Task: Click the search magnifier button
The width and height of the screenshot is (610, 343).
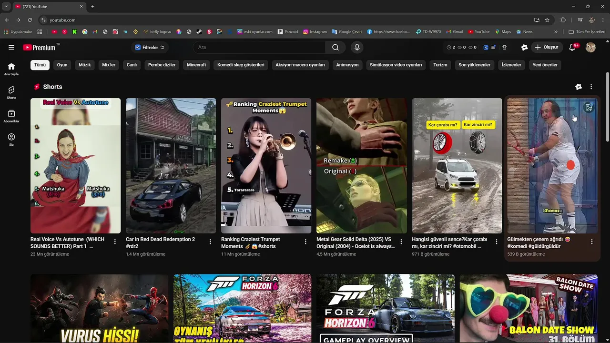Action: point(335,47)
